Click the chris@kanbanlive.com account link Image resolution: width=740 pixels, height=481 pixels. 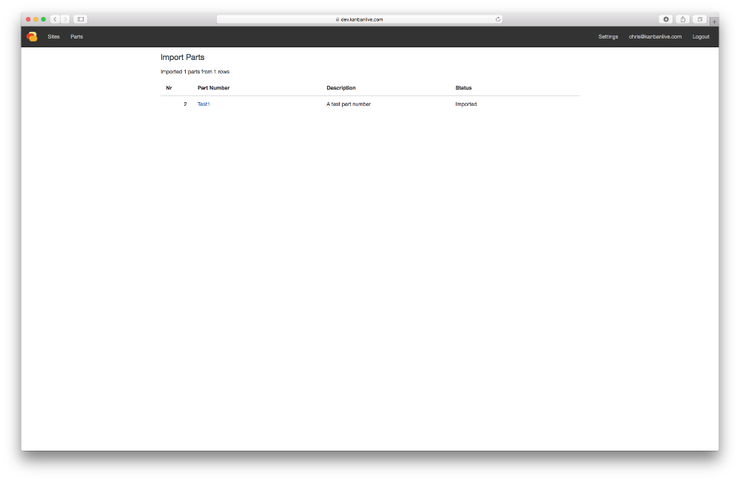tap(655, 37)
